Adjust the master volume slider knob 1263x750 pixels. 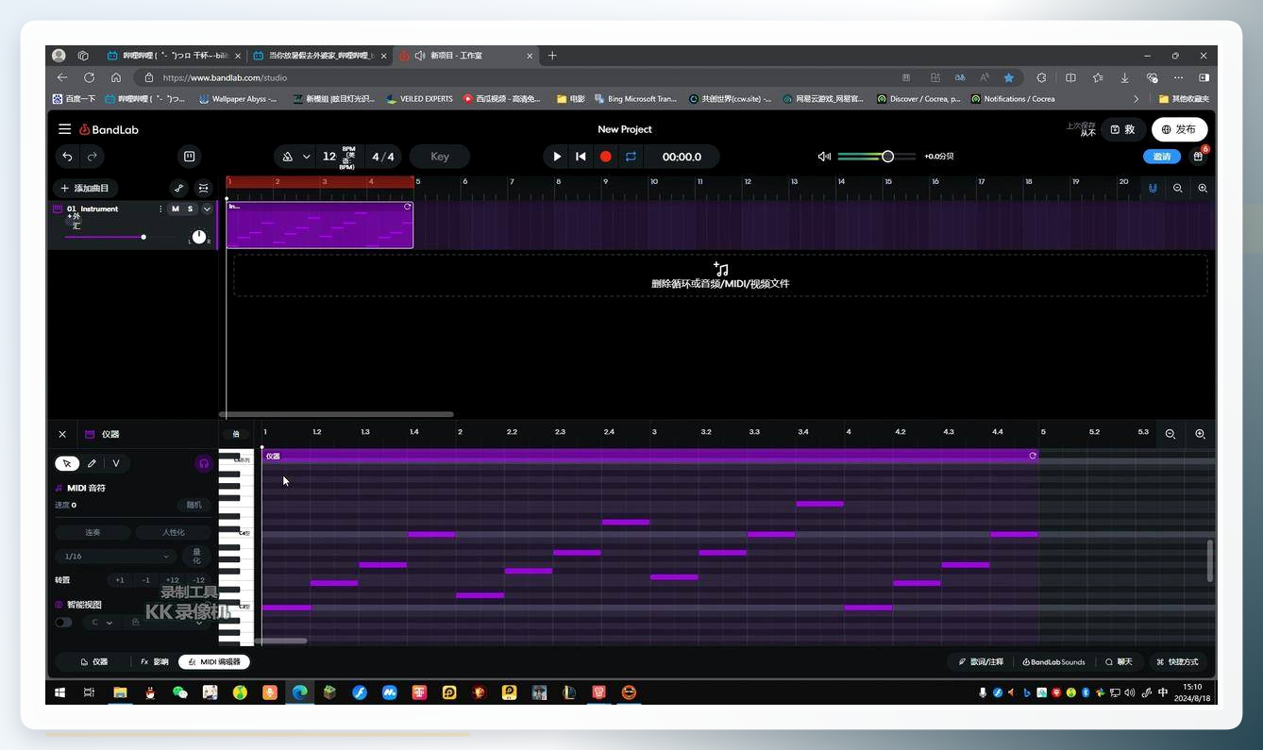pos(887,157)
